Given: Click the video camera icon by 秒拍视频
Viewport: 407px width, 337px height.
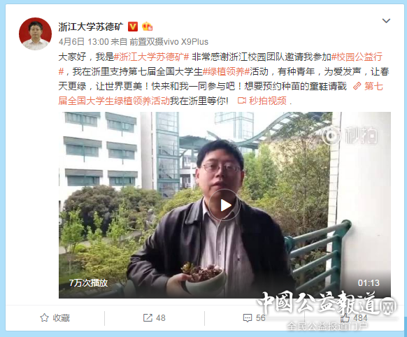Looking at the screenshot, I should [x=242, y=101].
